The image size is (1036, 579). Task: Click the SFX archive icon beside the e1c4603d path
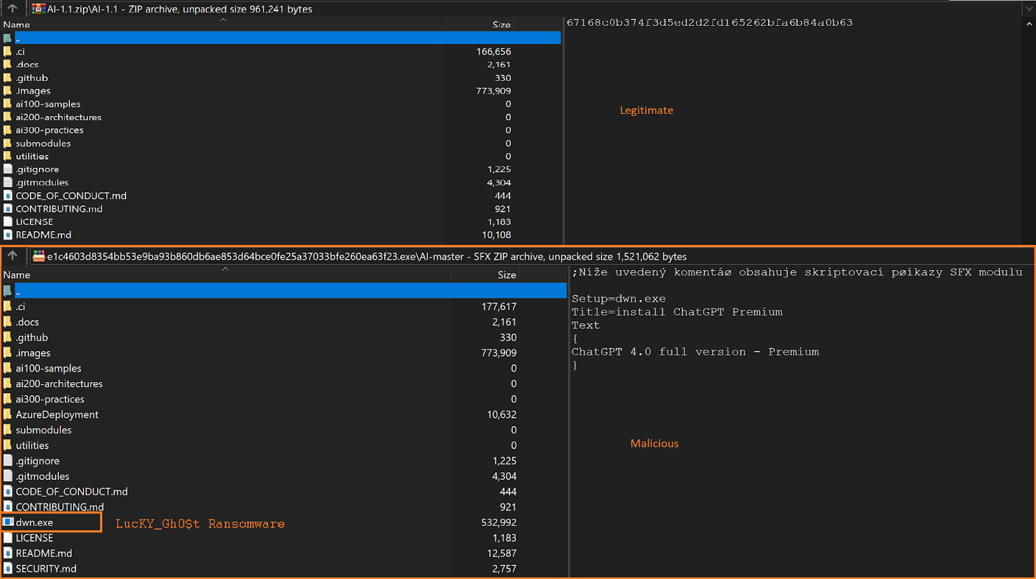[39, 256]
